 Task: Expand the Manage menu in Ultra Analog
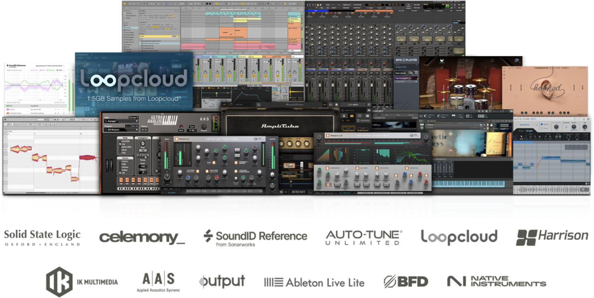point(133,117)
